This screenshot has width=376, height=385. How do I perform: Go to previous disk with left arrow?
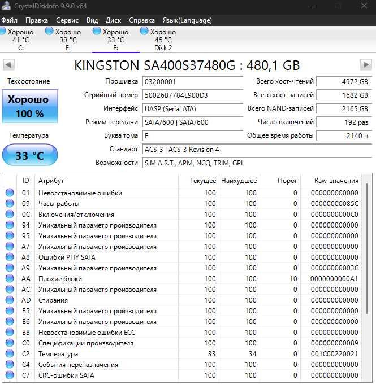tap(8, 64)
